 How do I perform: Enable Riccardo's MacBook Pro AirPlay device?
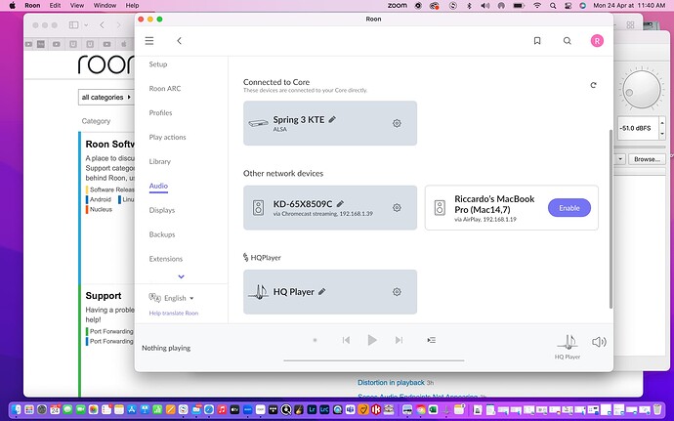point(569,208)
